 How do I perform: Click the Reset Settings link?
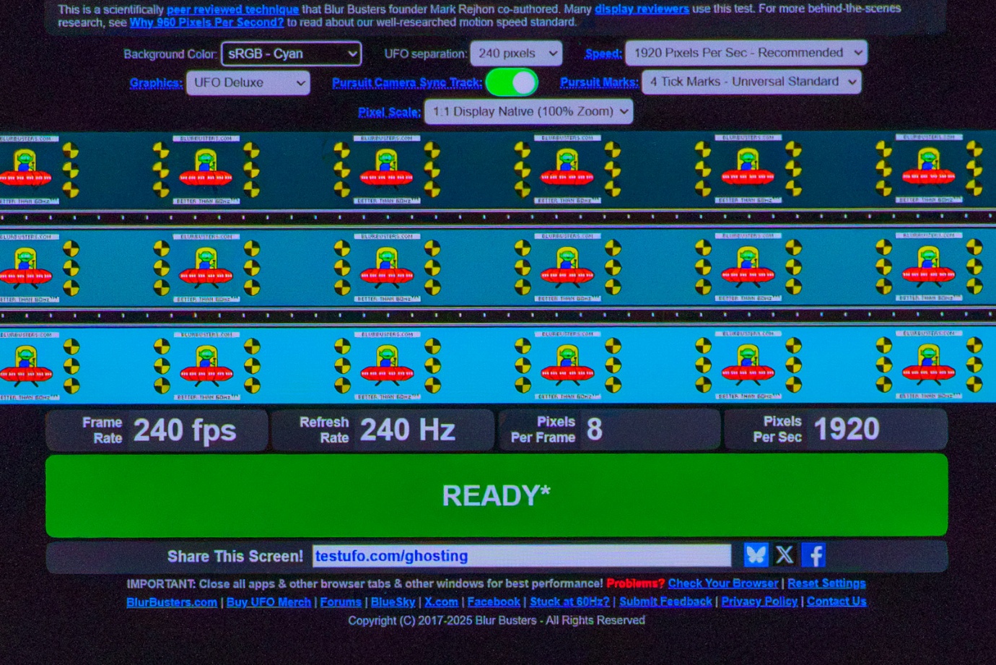(826, 583)
